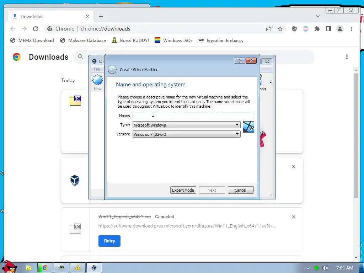Close the Downloads tab
364x273 pixels.
pyautogui.click(x=87, y=16)
